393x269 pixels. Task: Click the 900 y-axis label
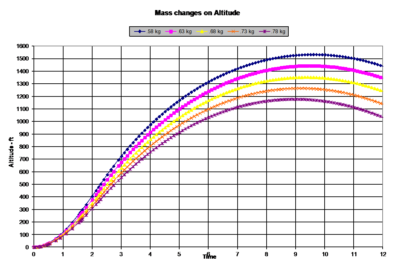coord(24,134)
